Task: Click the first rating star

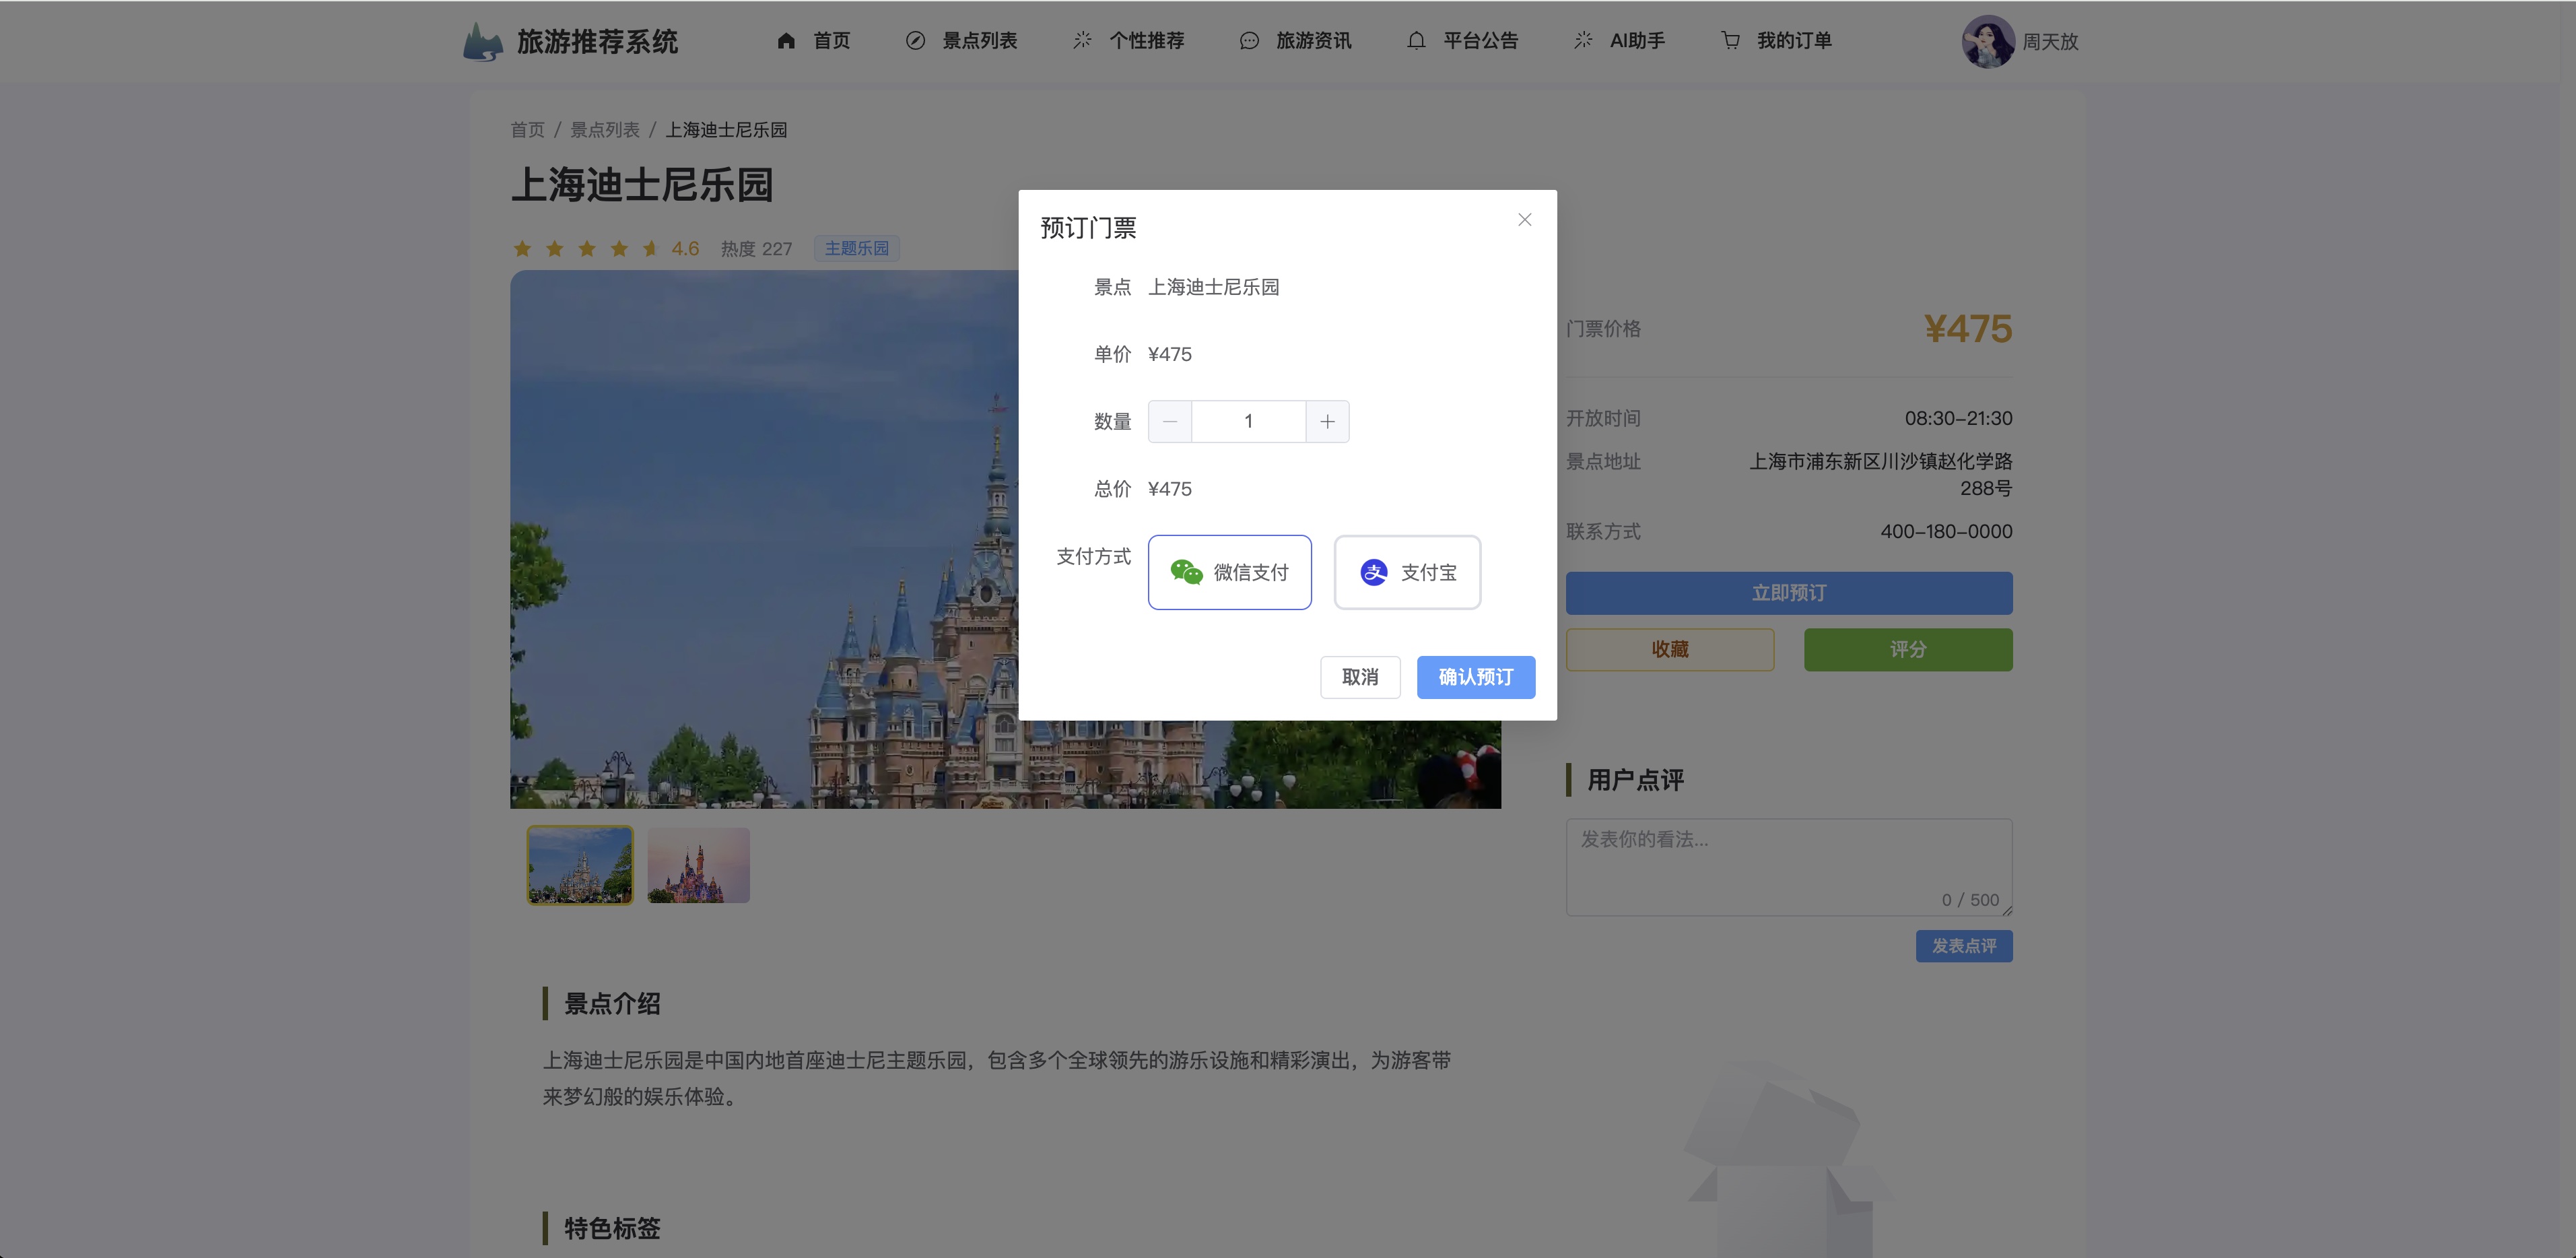Action: (x=522, y=248)
